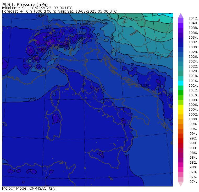Screen dimensions: 199x192
Task: Click the Moloch Model, CNR-ISAC, Italy credit
Action: pyautogui.click(x=29, y=188)
